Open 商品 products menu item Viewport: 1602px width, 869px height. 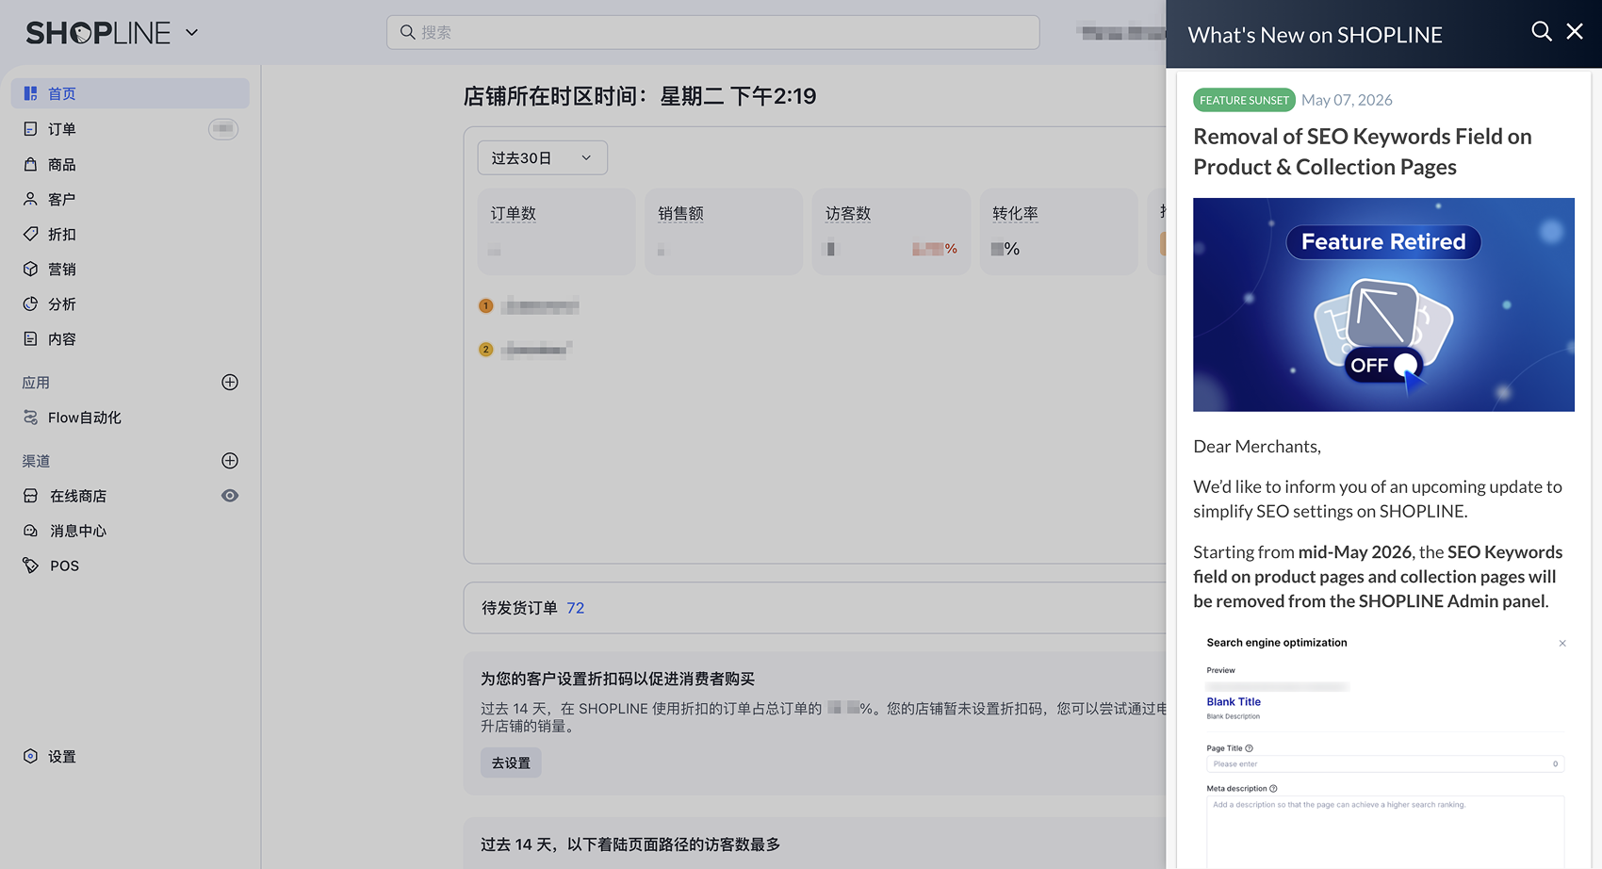tap(130, 164)
